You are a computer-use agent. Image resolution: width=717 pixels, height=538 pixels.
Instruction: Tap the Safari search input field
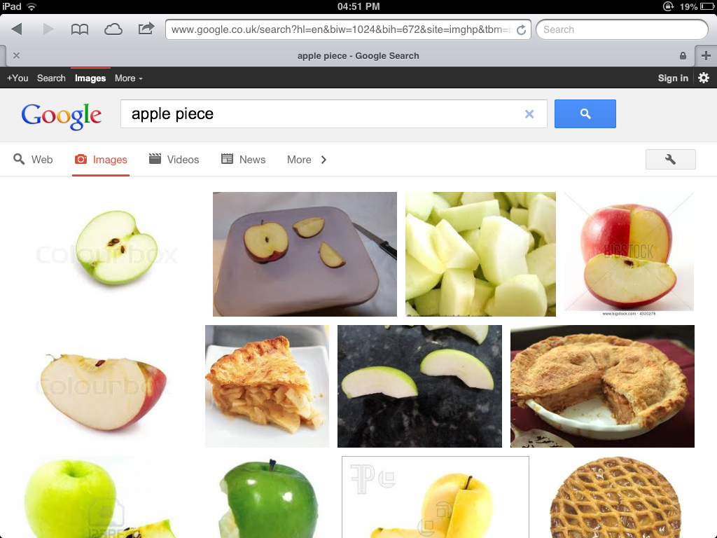(x=622, y=29)
